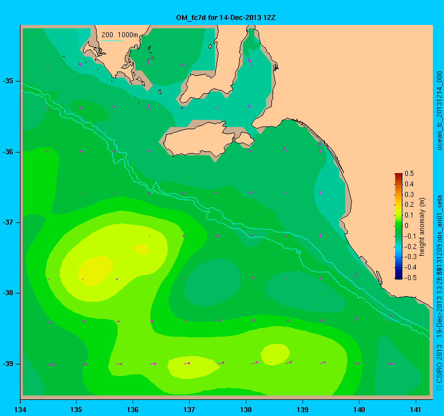This screenshot has width=444, height=416.
Task: Click longitude label '140'
Action: coord(359,409)
